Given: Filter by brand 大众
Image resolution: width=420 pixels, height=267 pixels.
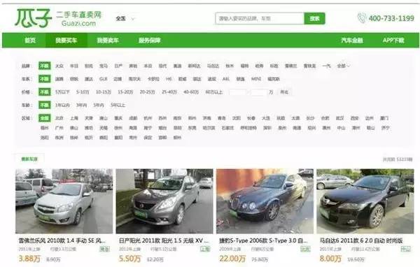Looking at the screenshot, I should coord(59,66).
